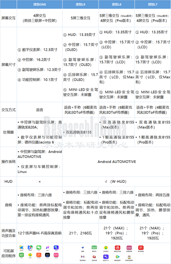Image resolution: width=171 pixels, height=264 pixels.
Task: Click the iQIYI icon in the 理想ONE apps cell
Action: (21, 255)
